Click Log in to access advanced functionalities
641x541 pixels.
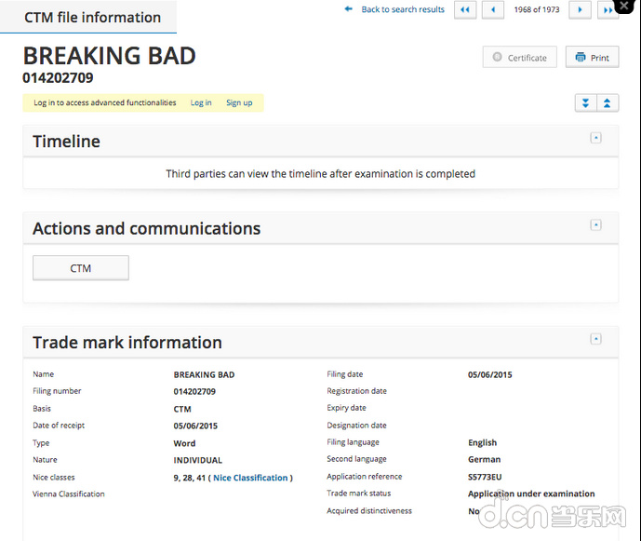pyautogui.click(x=104, y=102)
